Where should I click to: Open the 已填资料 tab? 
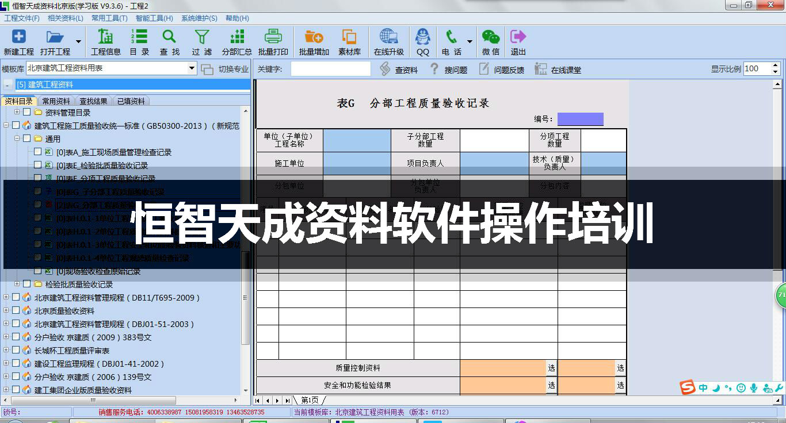pos(131,101)
